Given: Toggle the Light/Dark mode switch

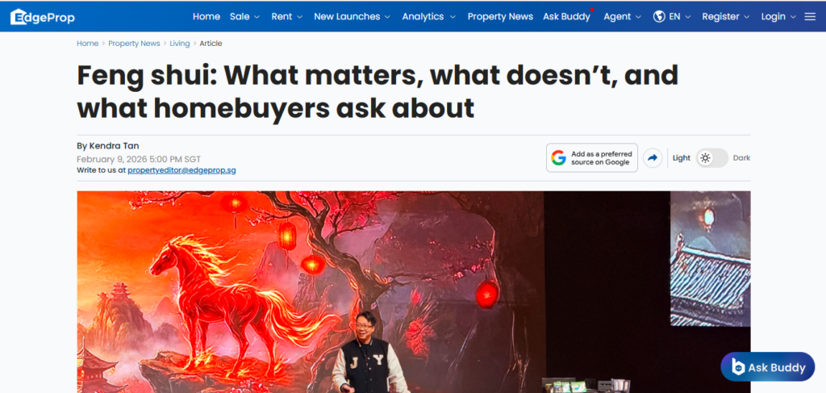Looking at the screenshot, I should 712,158.
